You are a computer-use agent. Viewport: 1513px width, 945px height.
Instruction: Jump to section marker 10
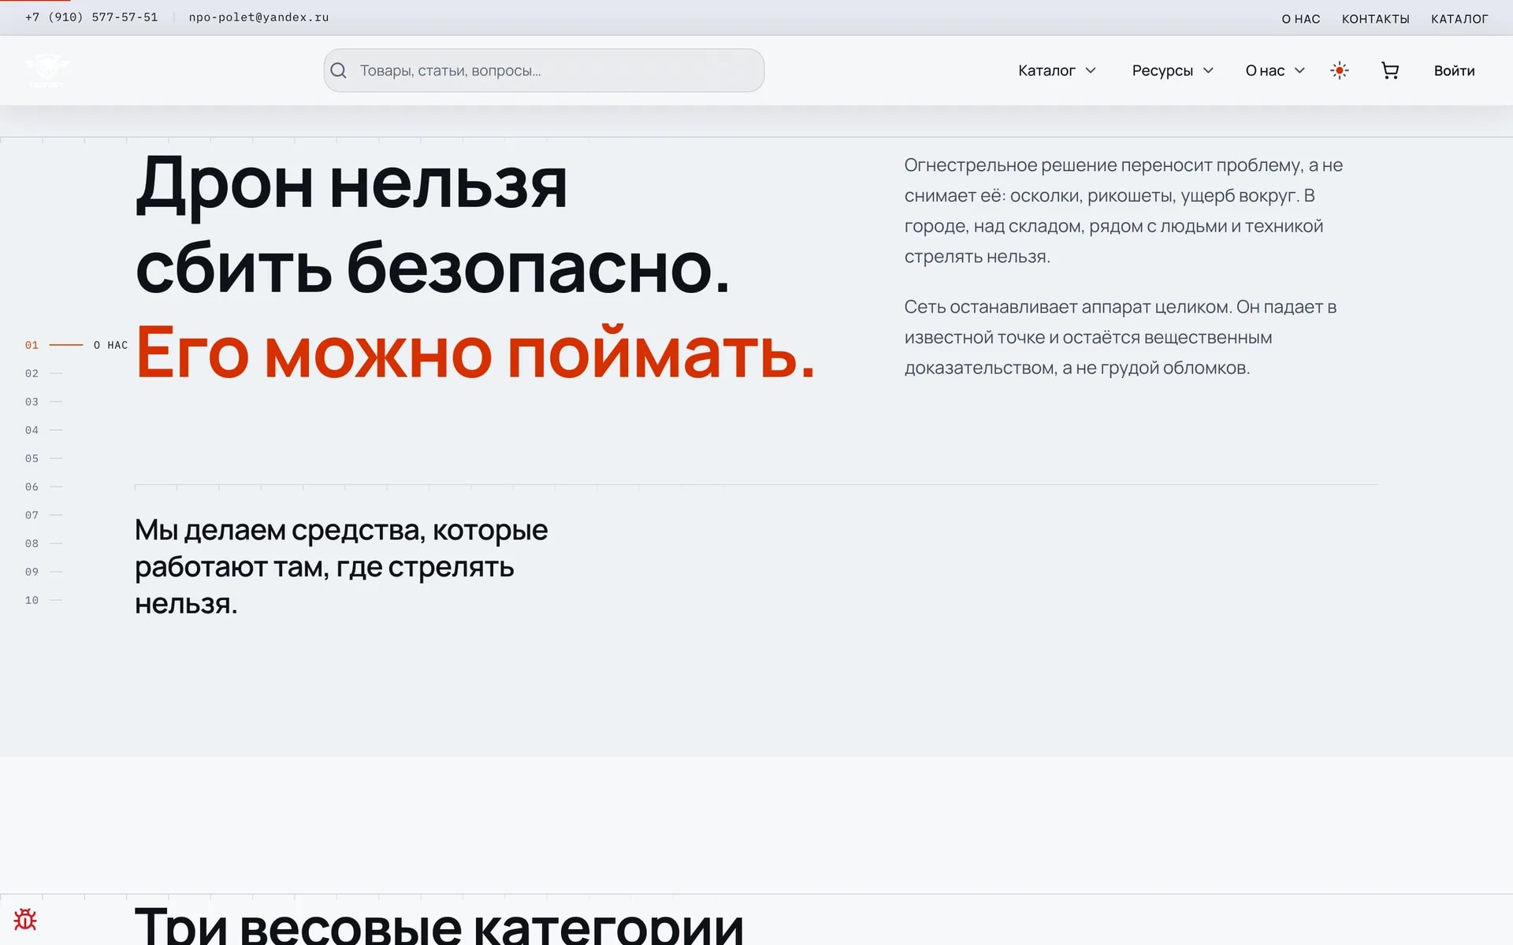(43, 600)
